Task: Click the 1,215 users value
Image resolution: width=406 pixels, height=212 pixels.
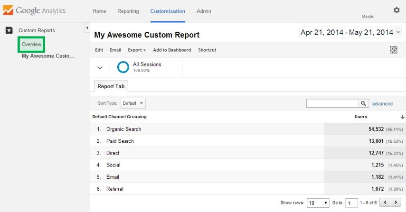Action: pos(378,165)
